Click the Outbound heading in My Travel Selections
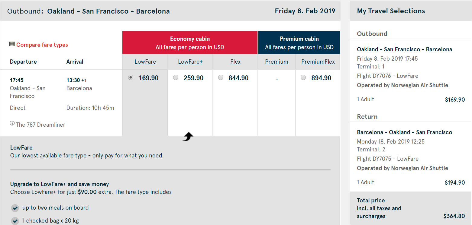Image resolution: width=472 pixels, height=225 pixels. point(372,34)
